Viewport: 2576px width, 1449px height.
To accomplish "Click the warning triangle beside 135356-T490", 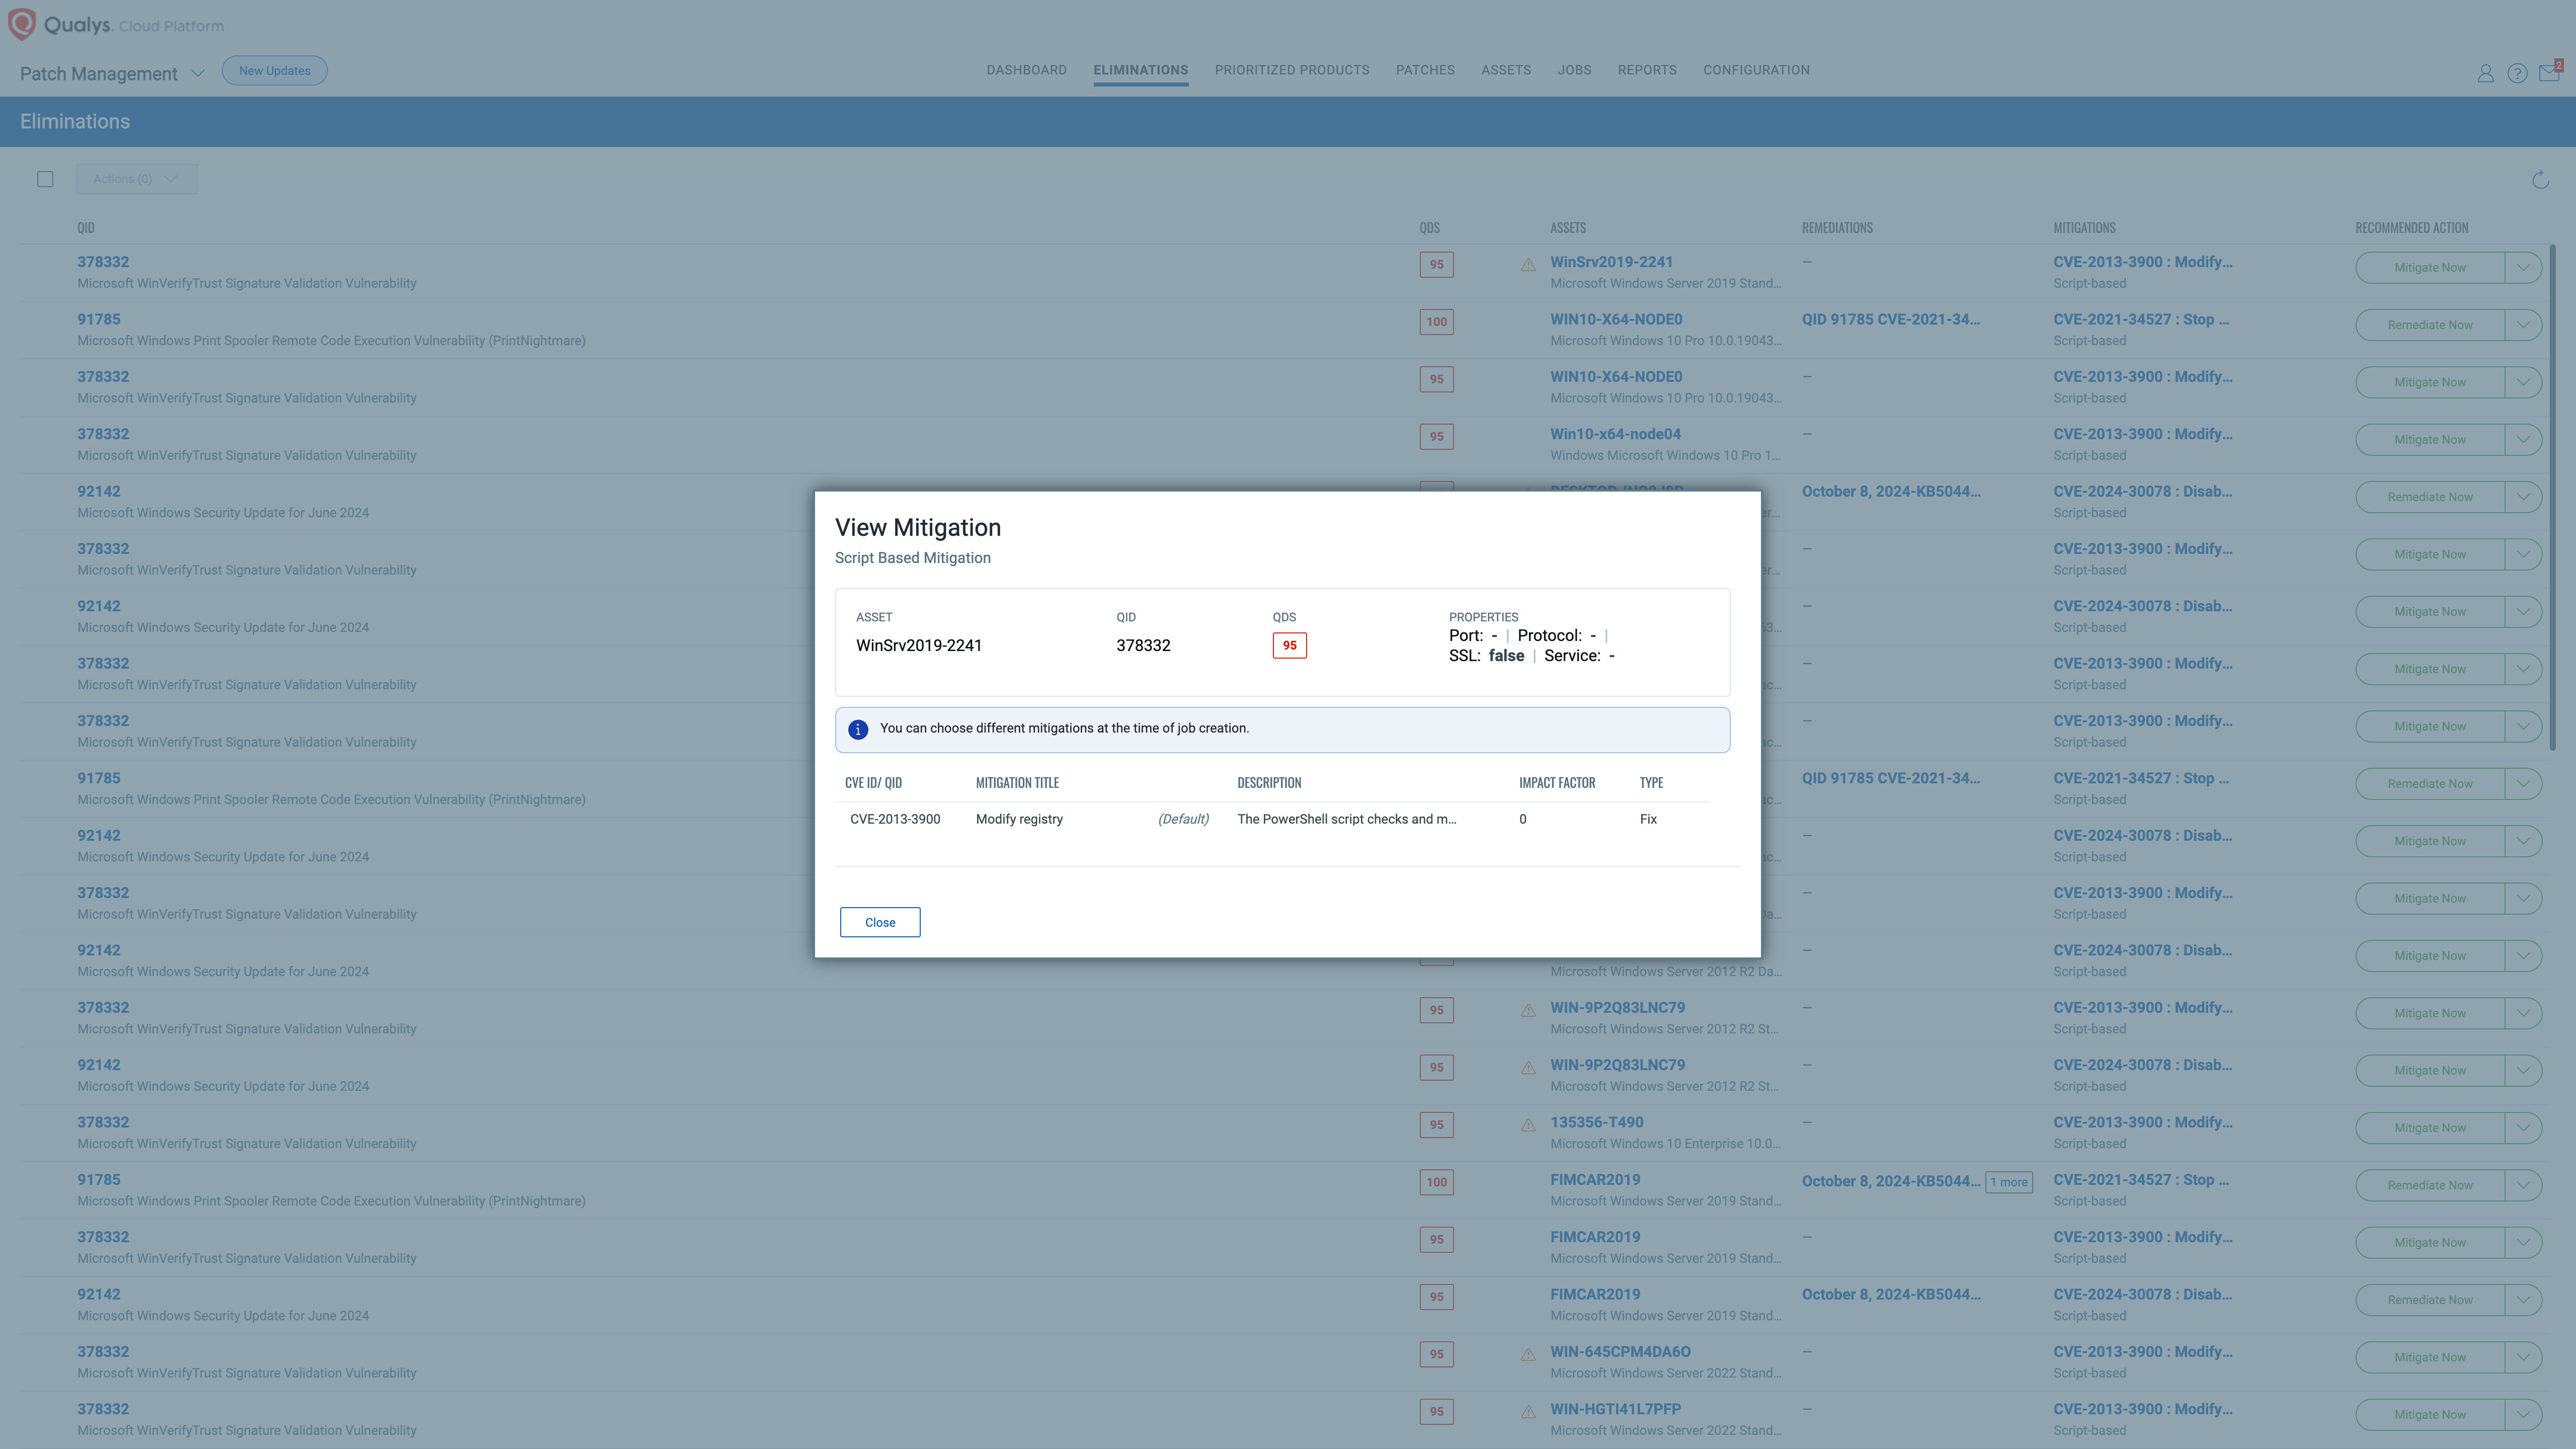I will 1527,1125.
